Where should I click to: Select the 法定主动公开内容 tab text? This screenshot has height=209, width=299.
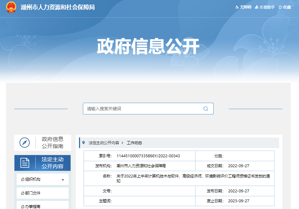coord(52,163)
